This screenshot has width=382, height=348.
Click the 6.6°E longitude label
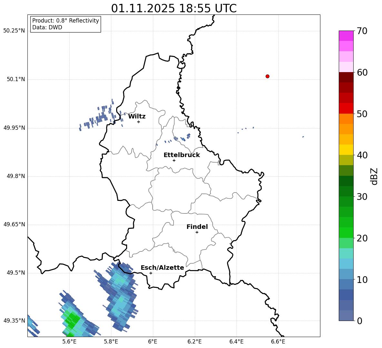pos(278,342)
